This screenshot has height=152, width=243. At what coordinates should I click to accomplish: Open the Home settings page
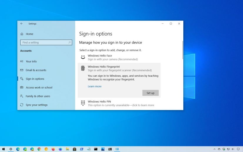click(x=27, y=34)
